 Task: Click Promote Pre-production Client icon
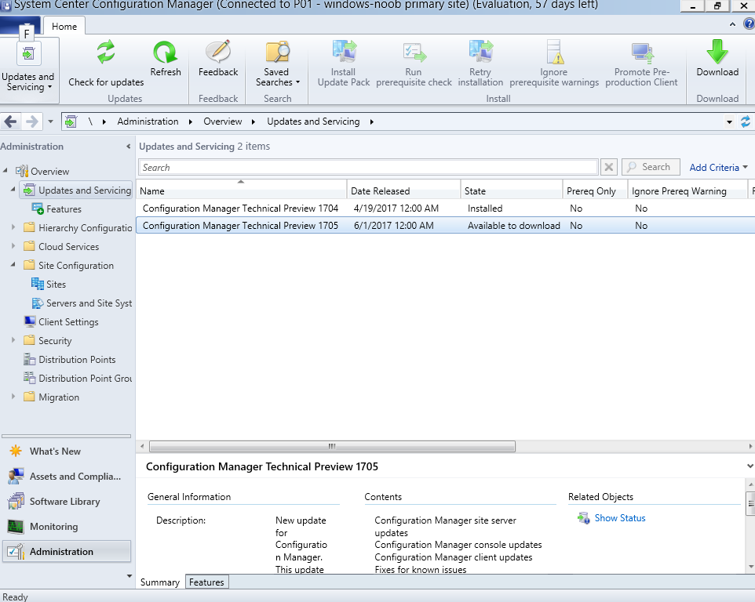coord(642,53)
